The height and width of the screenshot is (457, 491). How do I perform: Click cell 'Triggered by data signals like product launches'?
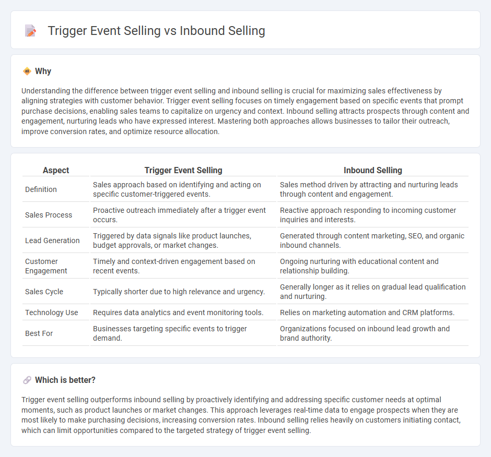tap(183, 240)
